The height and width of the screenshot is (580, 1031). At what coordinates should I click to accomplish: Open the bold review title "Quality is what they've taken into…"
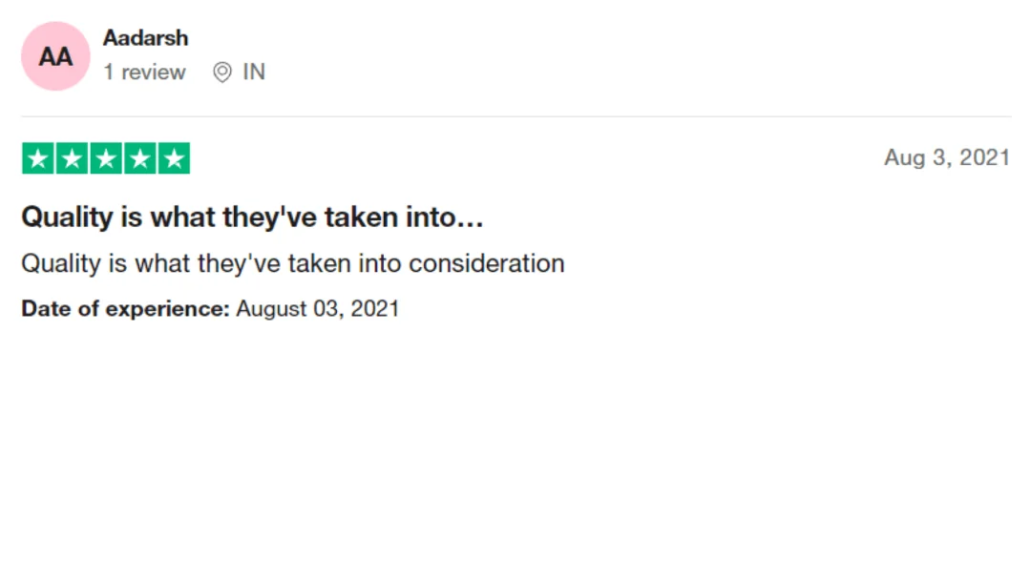click(252, 217)
